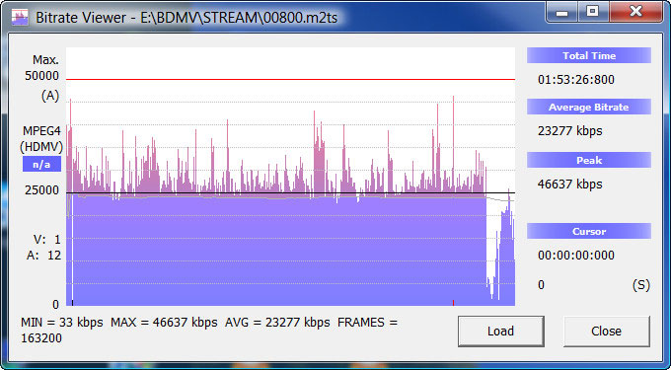Click the black marker at graph's bottom-left

(x=72, y=303)
